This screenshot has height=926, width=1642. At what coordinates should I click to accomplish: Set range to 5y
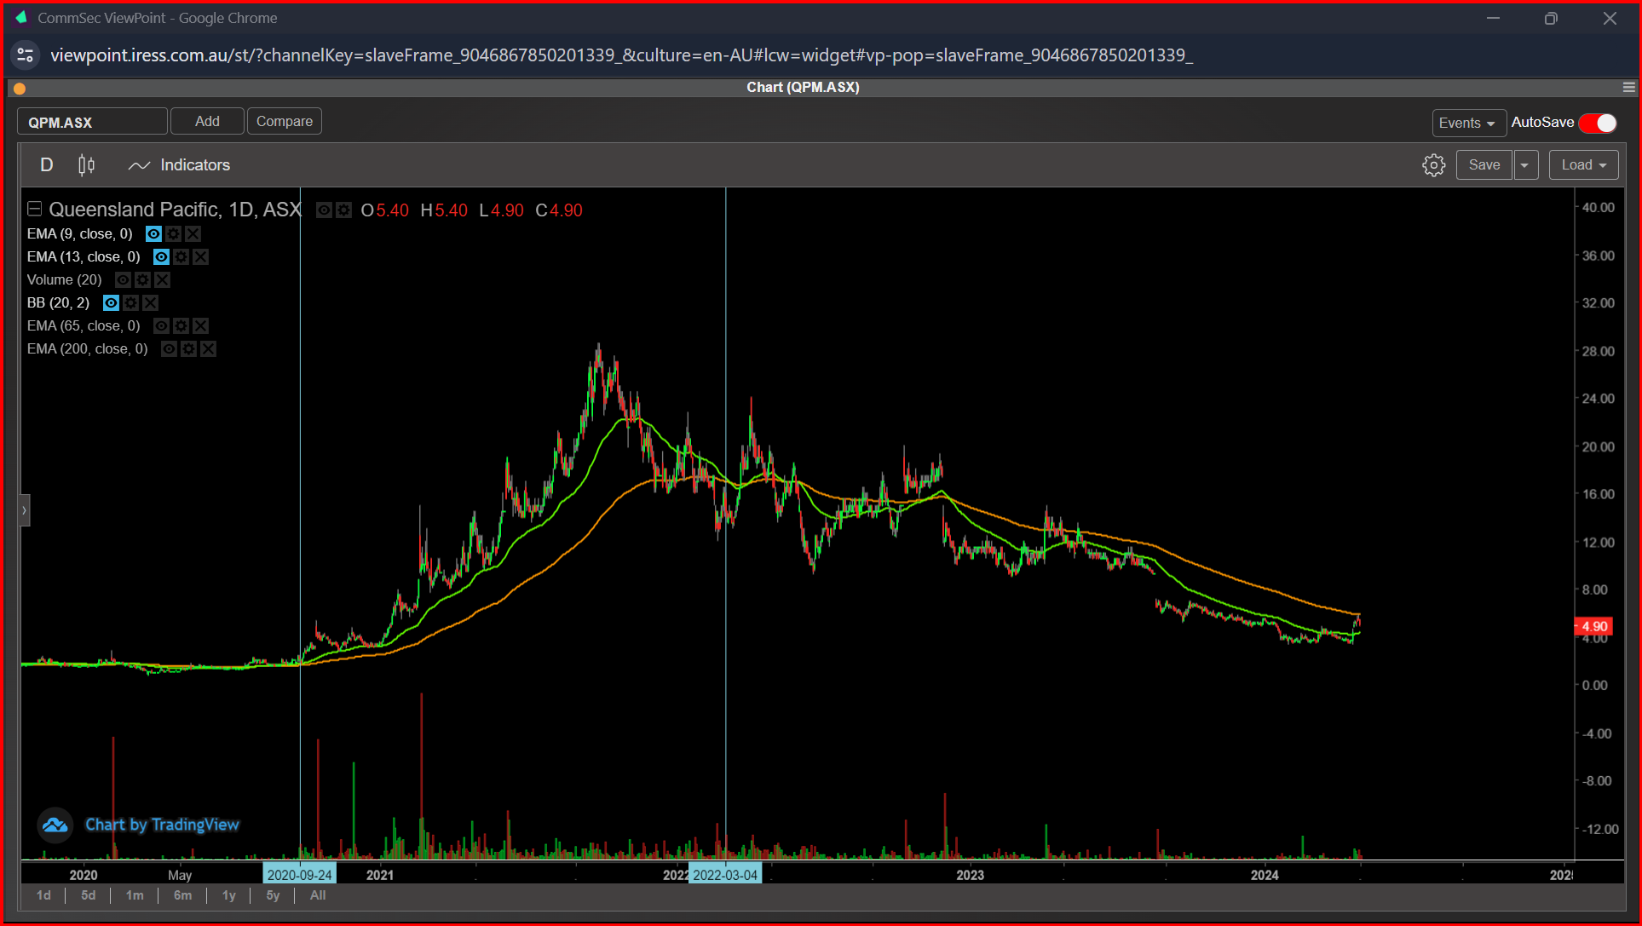pyautogui.click(x=273, y=895)
